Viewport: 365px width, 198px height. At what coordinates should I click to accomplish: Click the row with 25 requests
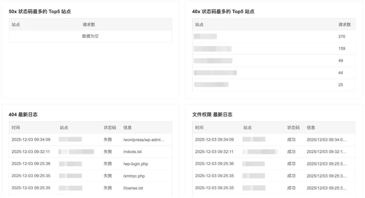pyautogui.click(x=340, y=85)
